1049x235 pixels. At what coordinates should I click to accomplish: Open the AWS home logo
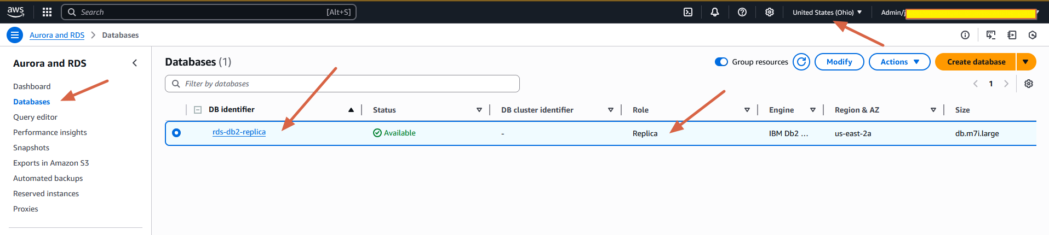pyautogui.click(x=16, y=11)
